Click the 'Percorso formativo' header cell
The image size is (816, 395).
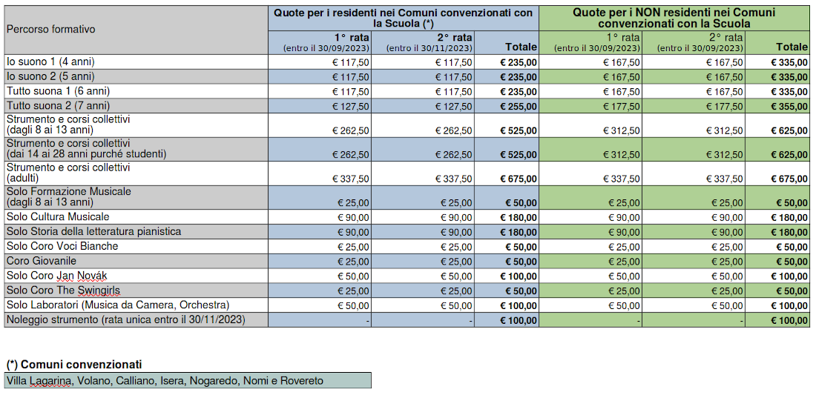(50, 30)
